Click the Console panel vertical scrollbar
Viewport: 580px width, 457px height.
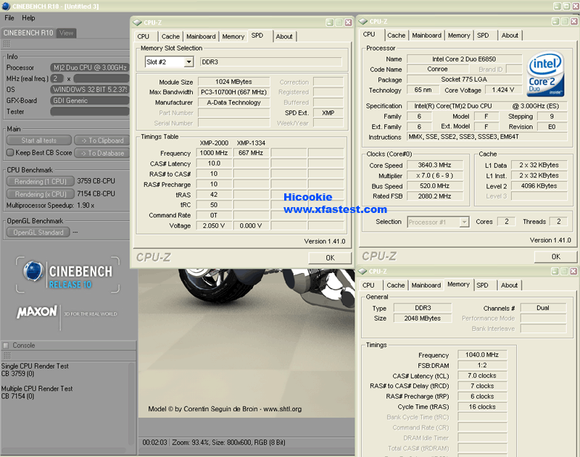pyautogui.click(x=132, y=404)
